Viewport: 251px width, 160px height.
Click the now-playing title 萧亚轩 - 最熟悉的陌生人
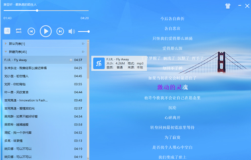pos(20,5)
